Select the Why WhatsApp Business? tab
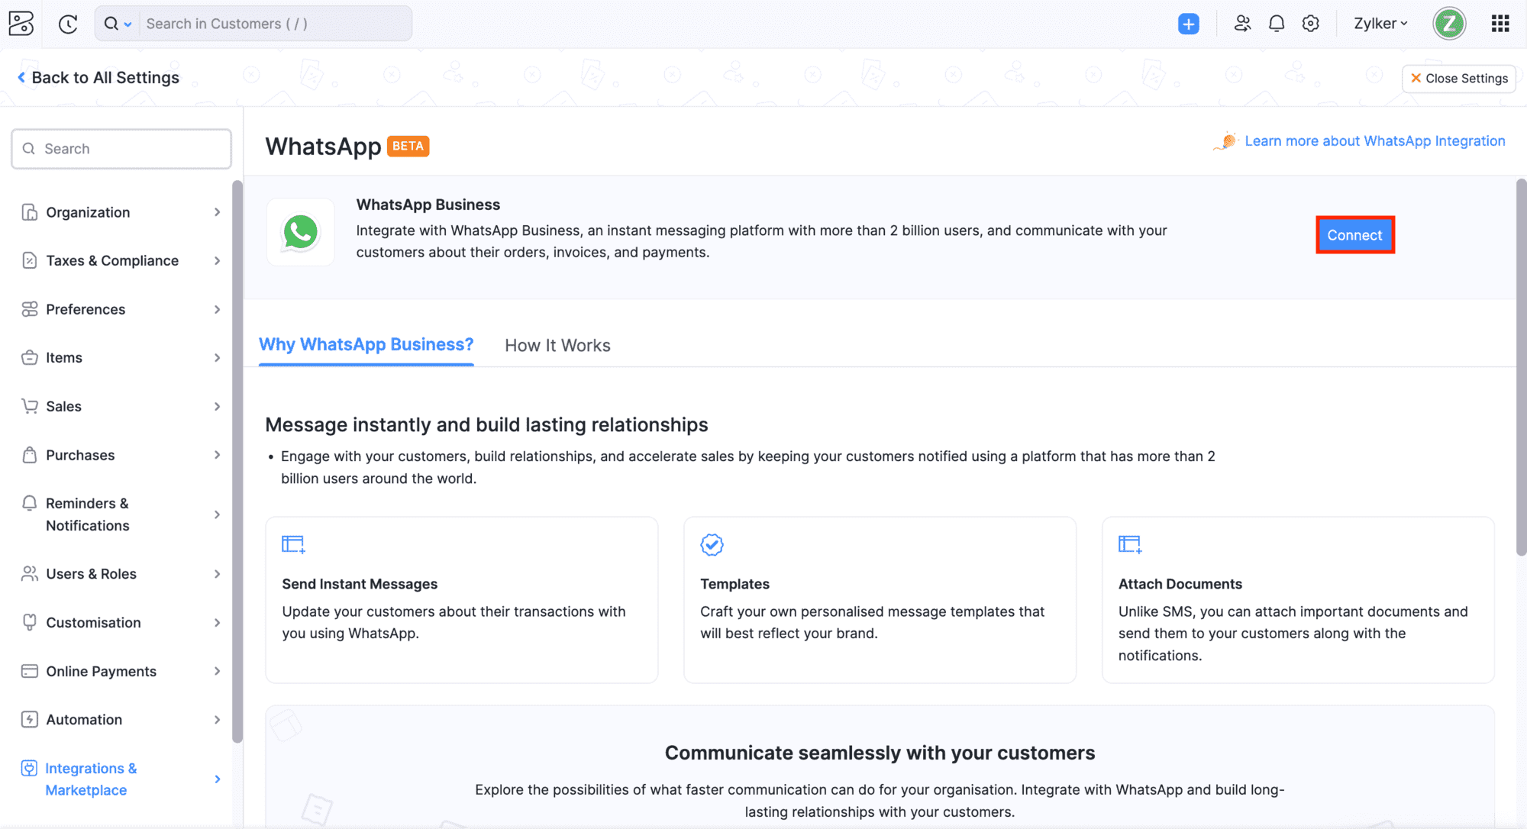 (366, 345)
